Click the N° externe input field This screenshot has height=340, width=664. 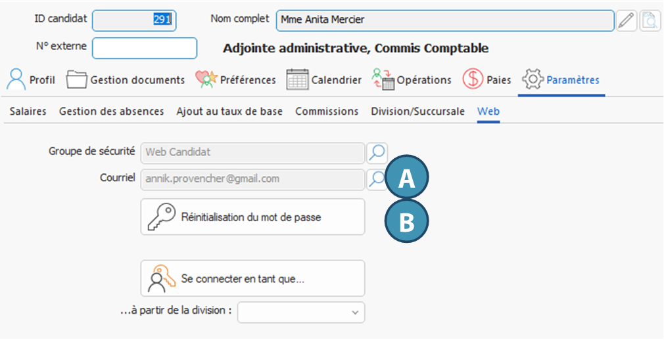click(145, 48)
